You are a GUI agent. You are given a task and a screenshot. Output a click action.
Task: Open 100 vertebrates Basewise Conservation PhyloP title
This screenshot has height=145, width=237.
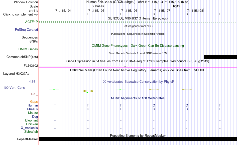click(138, 82)
